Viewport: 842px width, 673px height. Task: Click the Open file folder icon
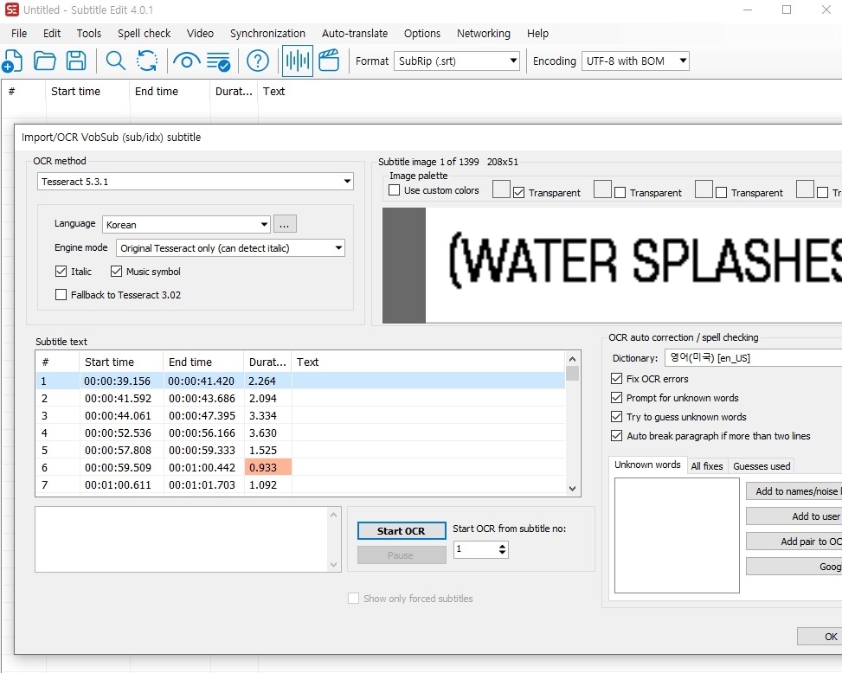click(44, 61)
